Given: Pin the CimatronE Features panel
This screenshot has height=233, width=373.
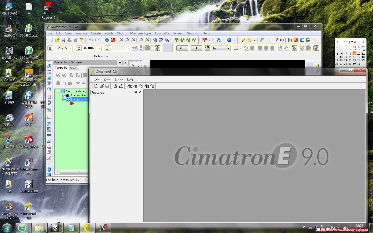Looking at the screenshot, I should click(136, 92).
